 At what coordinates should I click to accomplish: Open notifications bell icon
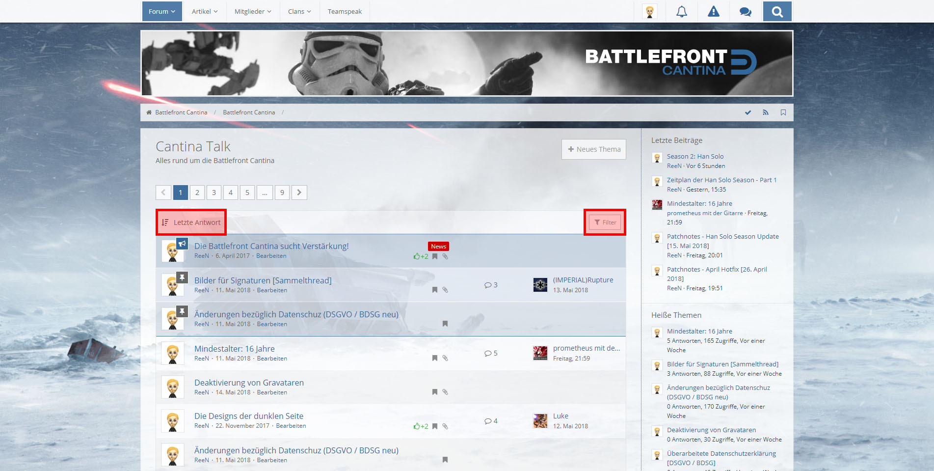681,11
